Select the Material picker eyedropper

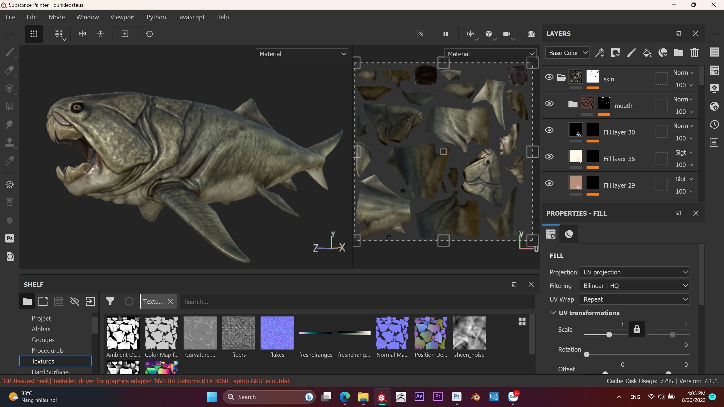pyautogui.click(x=10, y=161)
